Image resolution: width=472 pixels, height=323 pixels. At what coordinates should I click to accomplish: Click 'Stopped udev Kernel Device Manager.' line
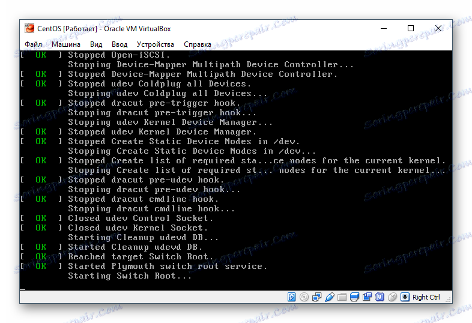click(x=162, y=131)
